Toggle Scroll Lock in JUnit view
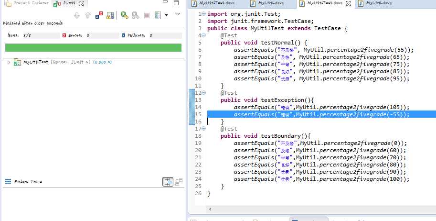The image size is (436, 221). click(110, 15)
